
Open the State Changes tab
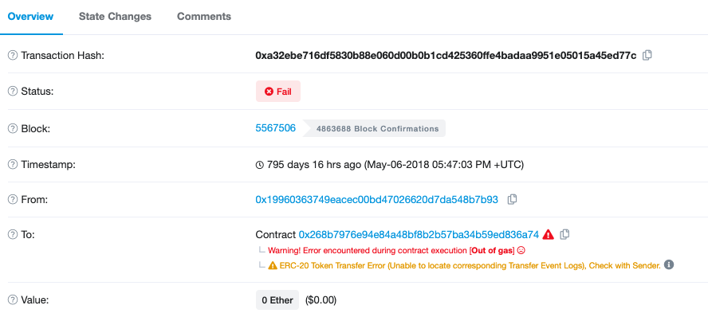click(115, 17)
